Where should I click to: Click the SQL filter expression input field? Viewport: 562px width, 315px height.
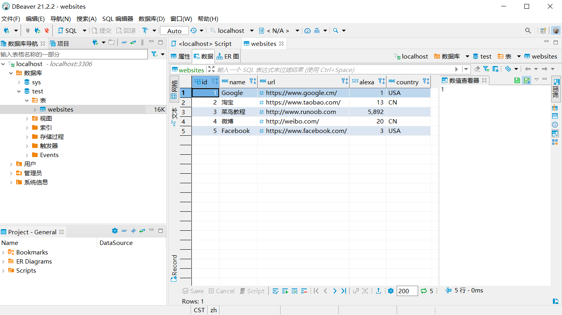tap(335, 70)
